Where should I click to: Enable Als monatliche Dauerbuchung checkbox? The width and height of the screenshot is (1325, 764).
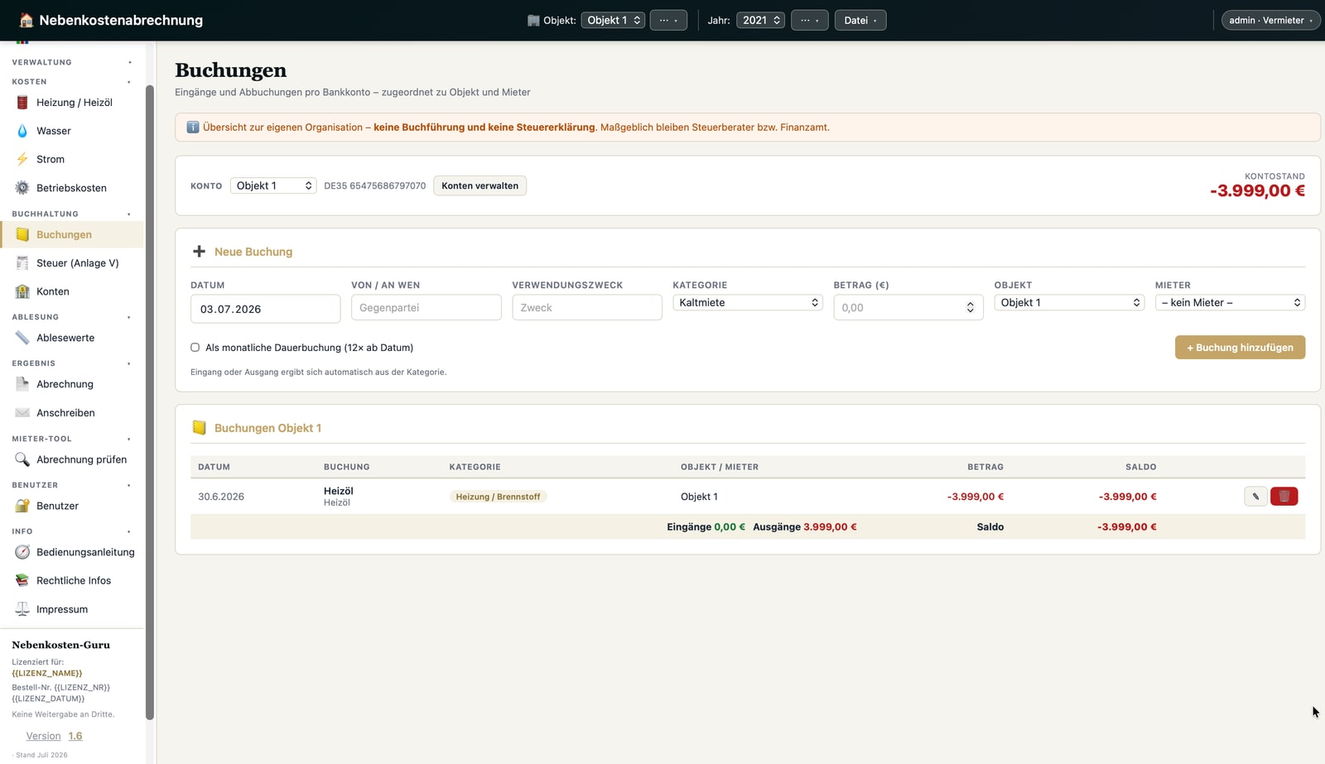(x=195, y=348)
